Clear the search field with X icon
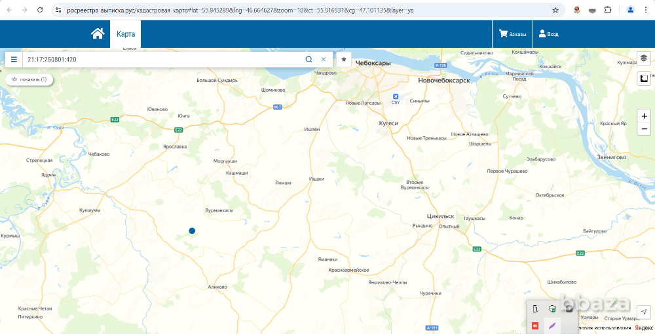Screen dimensions: 655x334 tap(323, 59)
